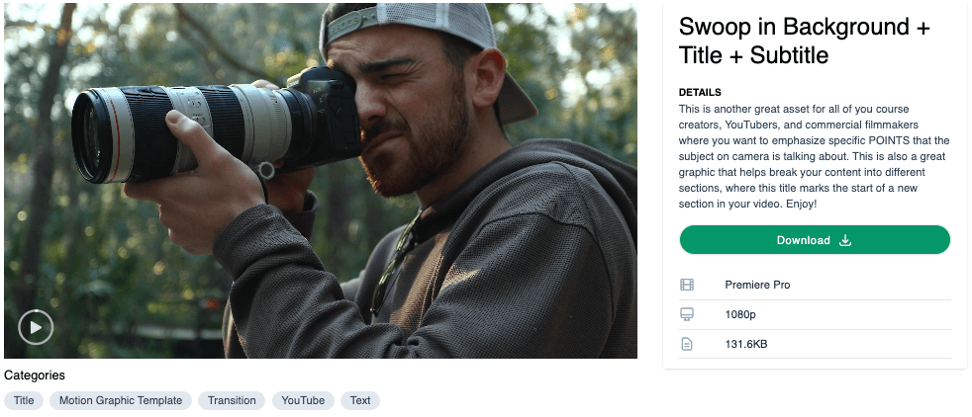Click the 131.6KB file size label
Viewport: 972px width, 417px height.
tap(746, 344)
